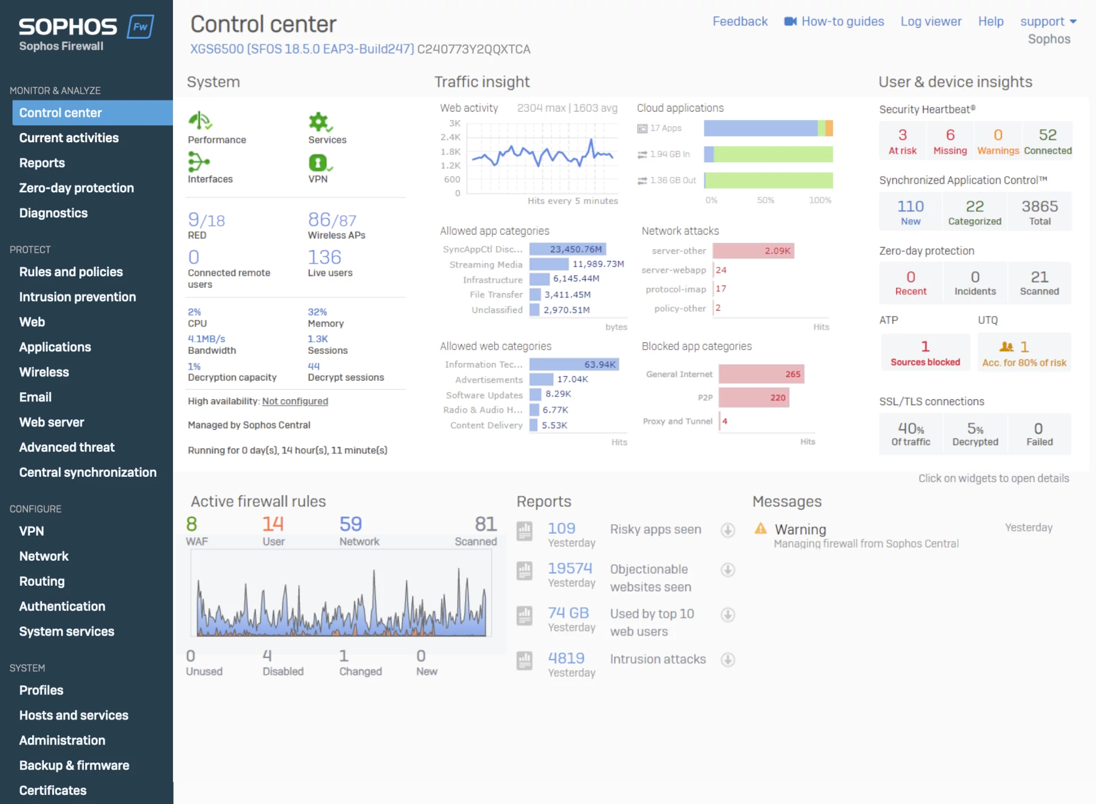Click the Feedback link

point(740,22)
